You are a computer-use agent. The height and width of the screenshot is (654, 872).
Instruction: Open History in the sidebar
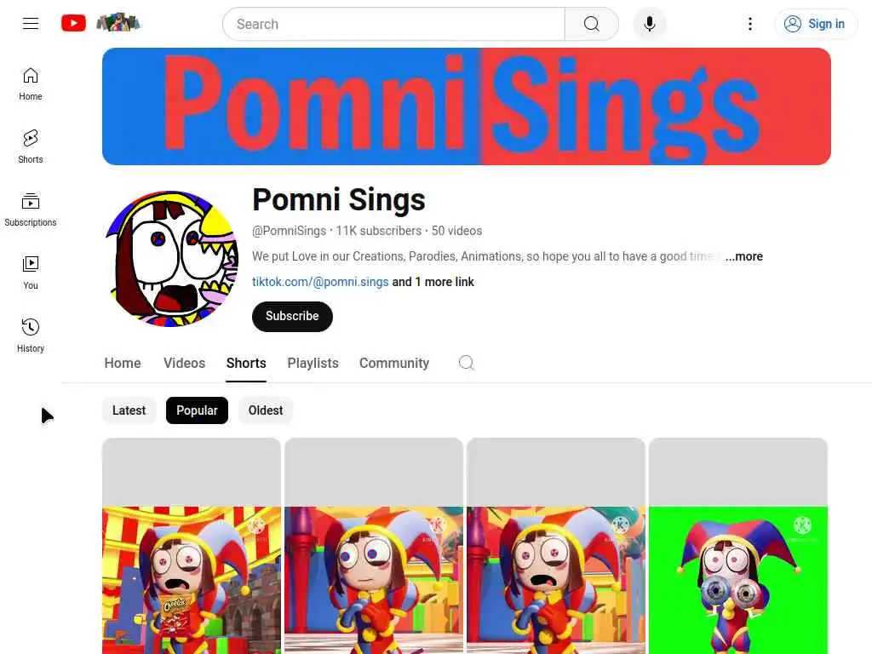point(31,336)
